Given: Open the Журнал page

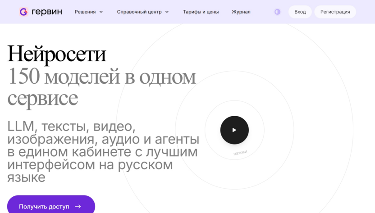Looking at the screenshot, I should tap(241, 12).
